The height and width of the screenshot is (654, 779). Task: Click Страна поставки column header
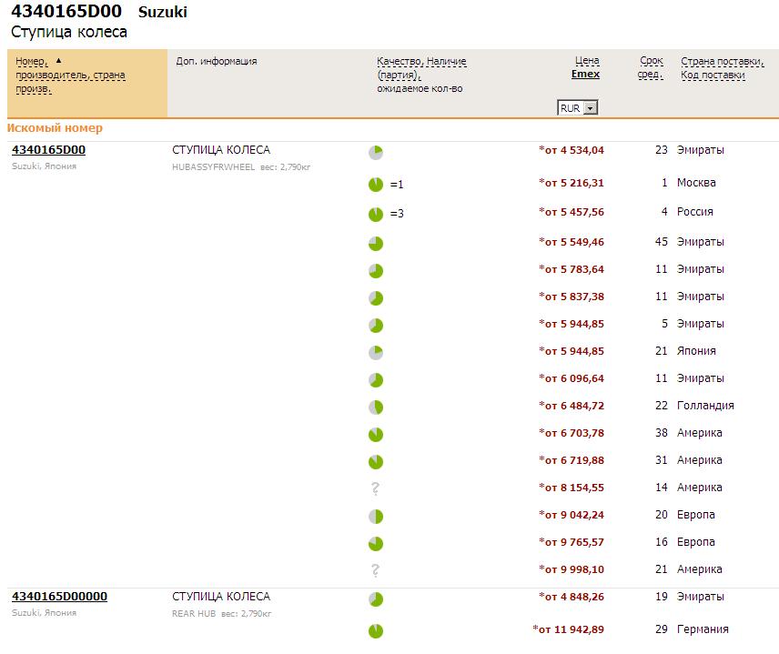pos(722,61)
